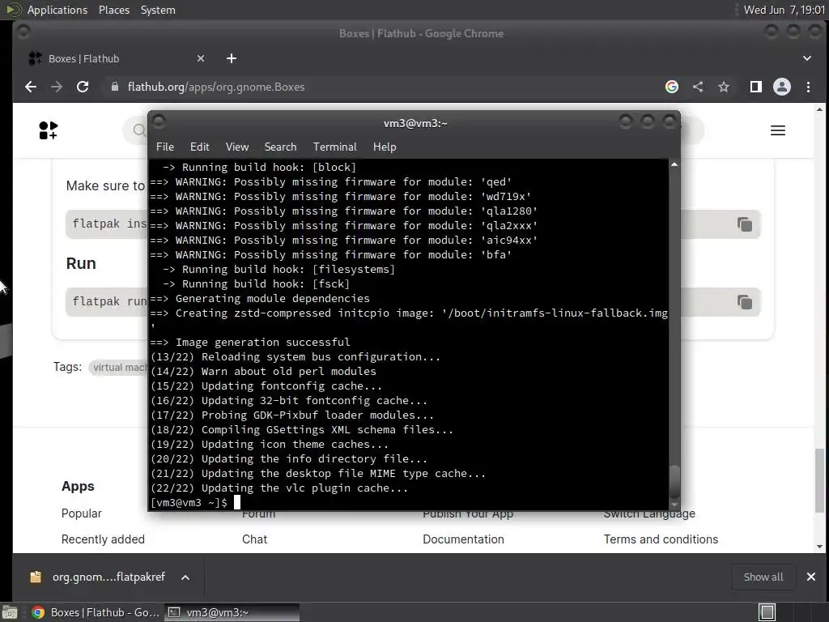Screen dimensions: 829x622
Task: Open the terminal Edit menu
Action: [x=199, y=147]
